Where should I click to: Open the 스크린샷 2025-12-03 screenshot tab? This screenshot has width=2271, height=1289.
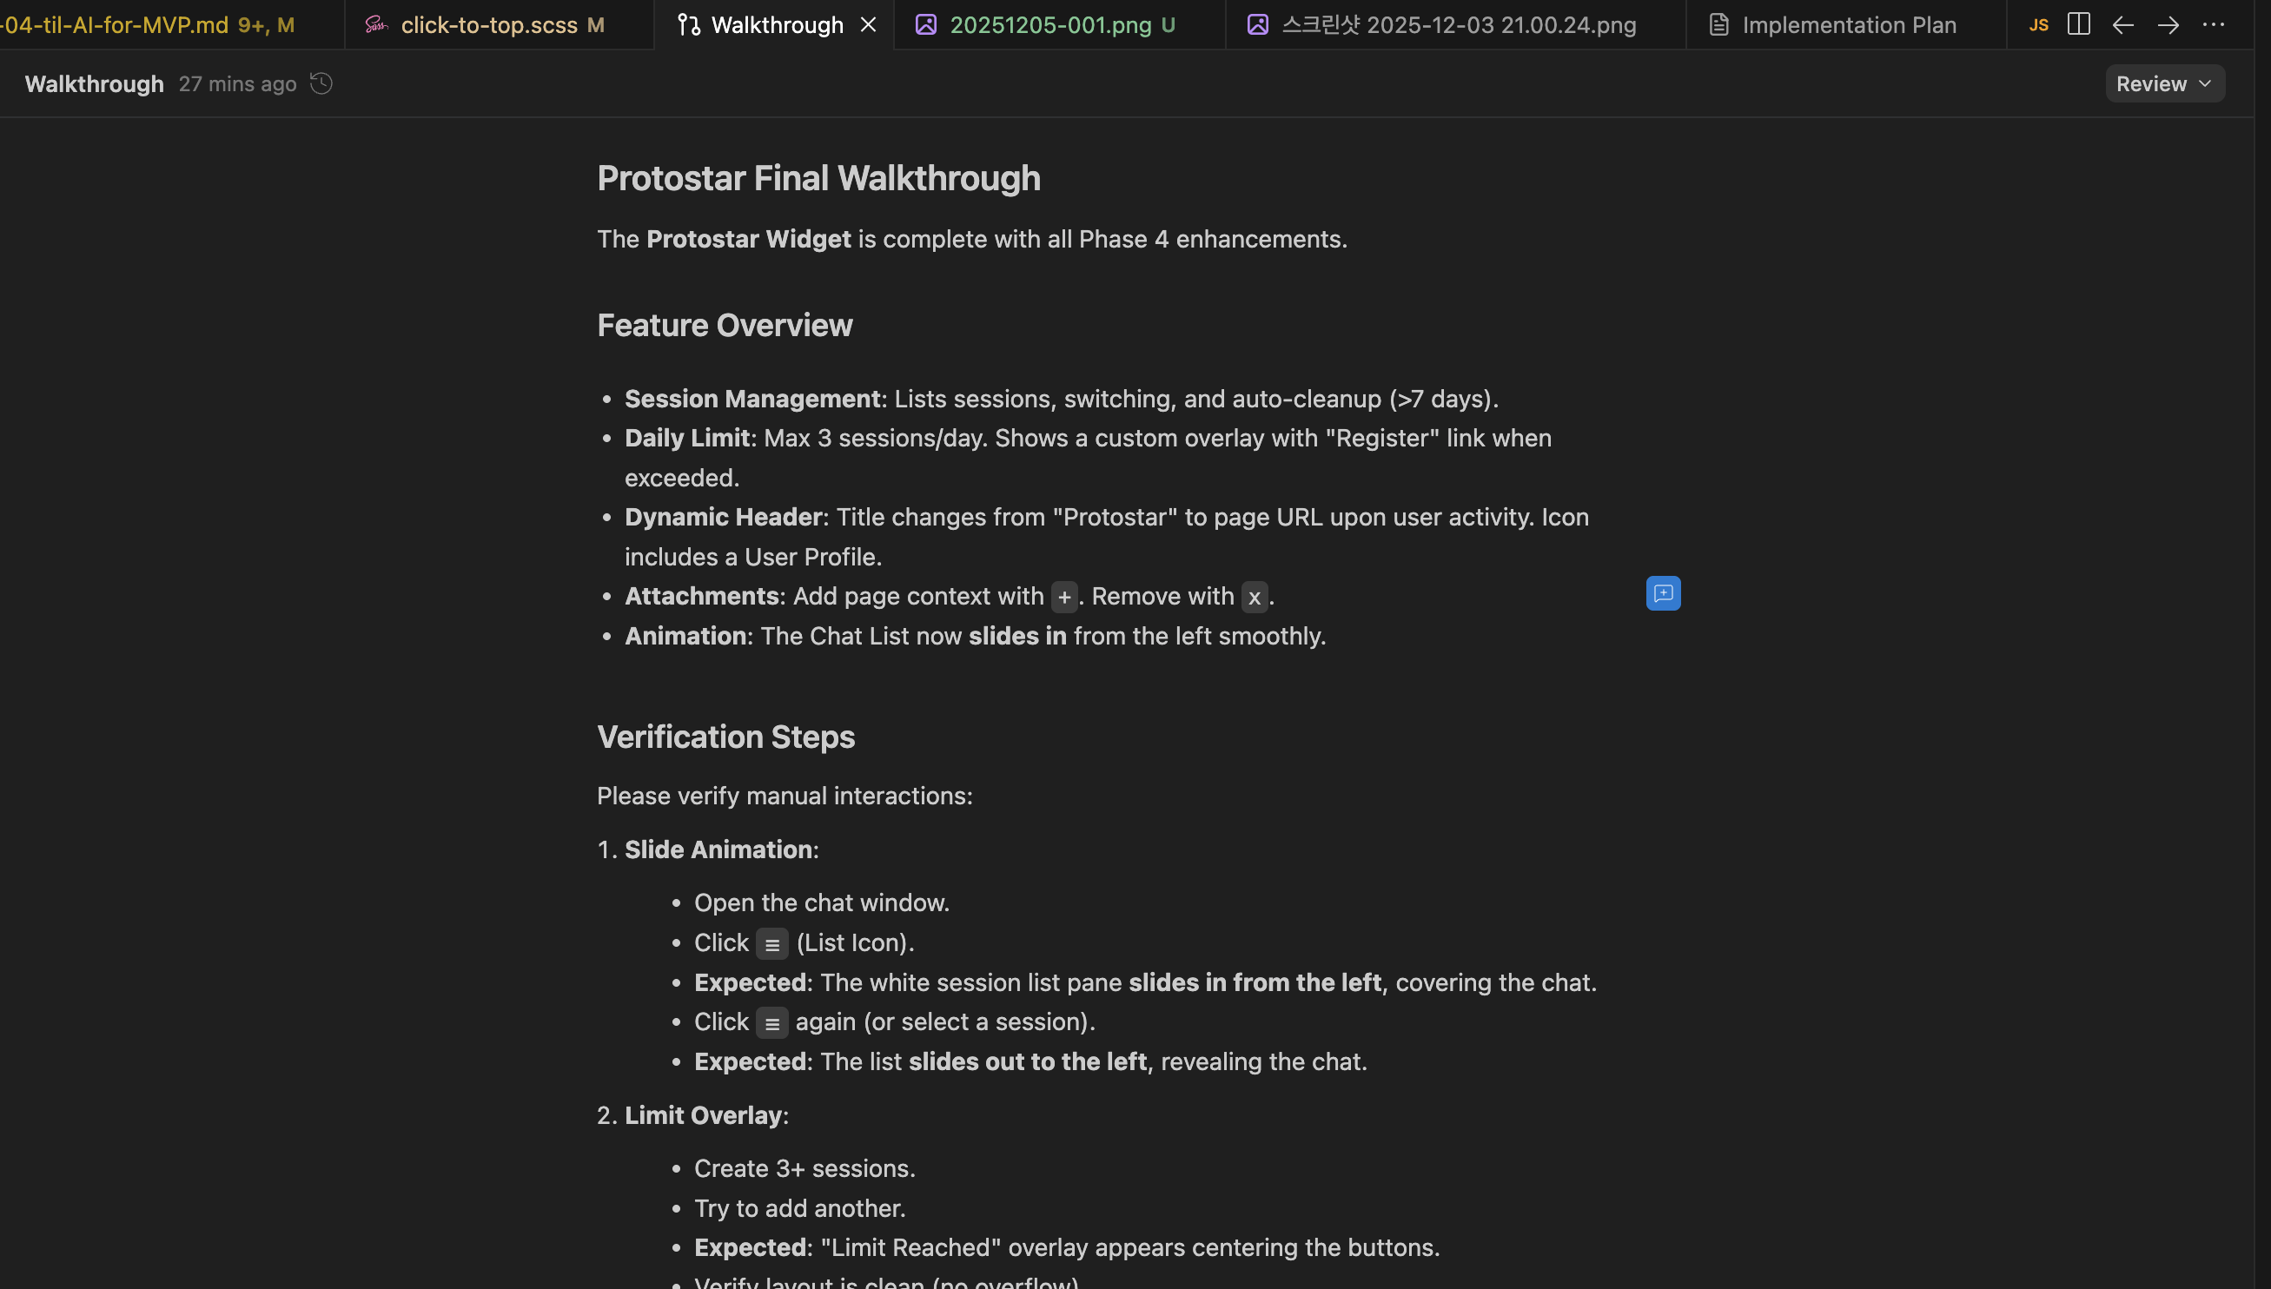(1458, 25)
